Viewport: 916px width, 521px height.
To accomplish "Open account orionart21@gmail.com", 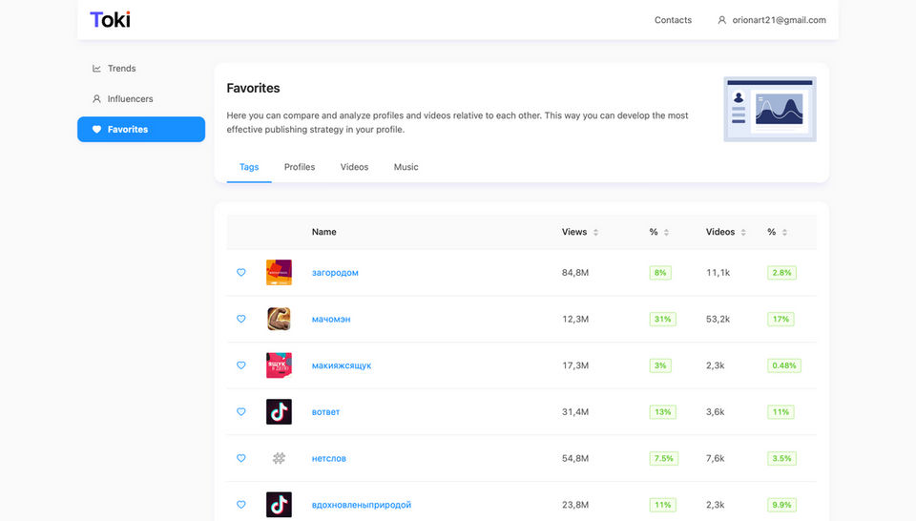I will (x=779, y=20).
